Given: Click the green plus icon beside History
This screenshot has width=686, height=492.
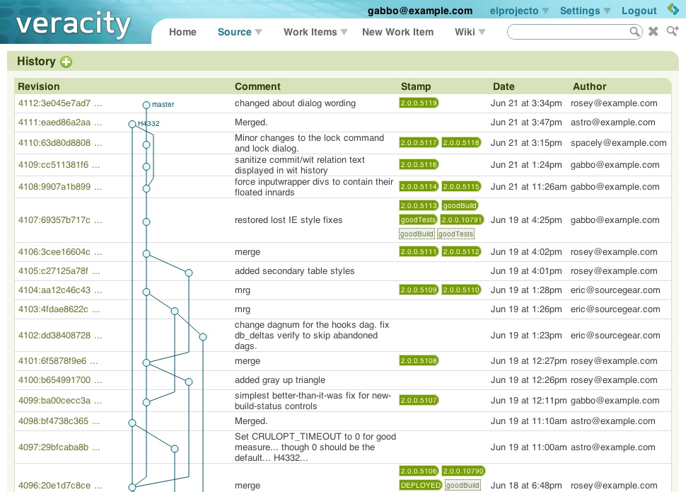Looking at the screenshot, I should tap(66, 62).
